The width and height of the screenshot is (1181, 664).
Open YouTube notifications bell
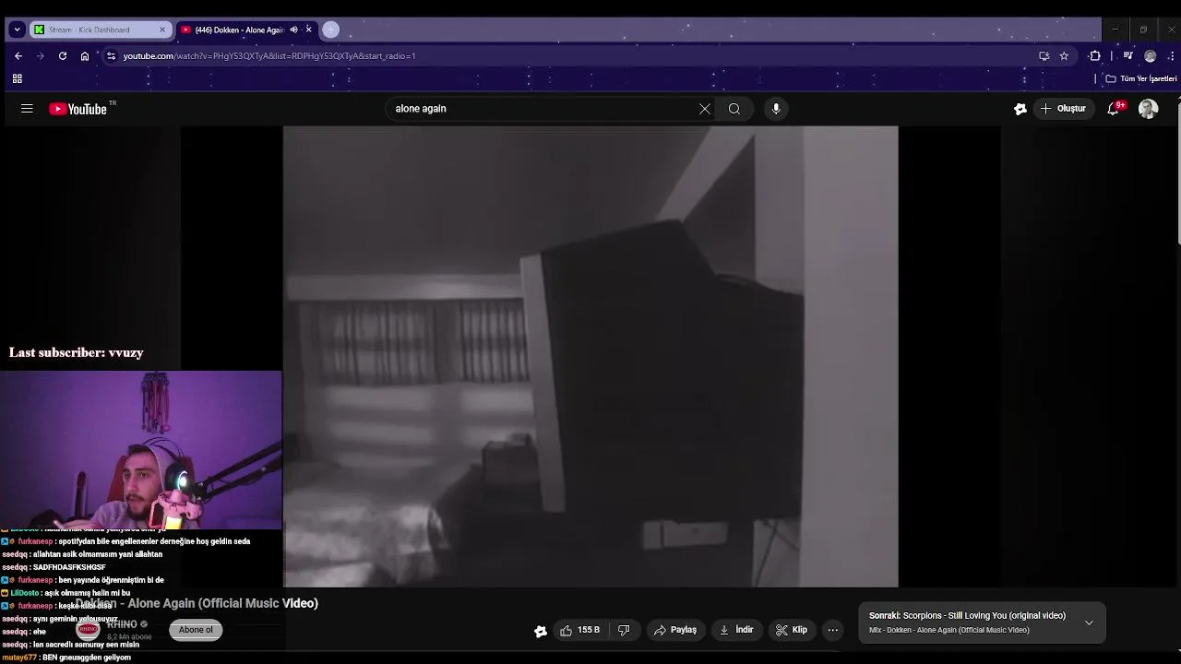(1114, 109)
